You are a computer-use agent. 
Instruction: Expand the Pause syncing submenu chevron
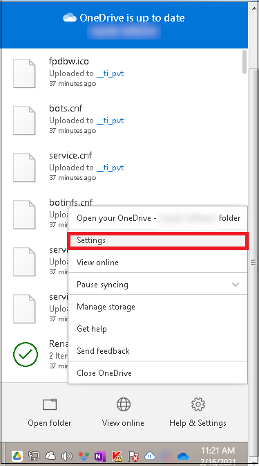pyautogui.click(x=236, y=285)
